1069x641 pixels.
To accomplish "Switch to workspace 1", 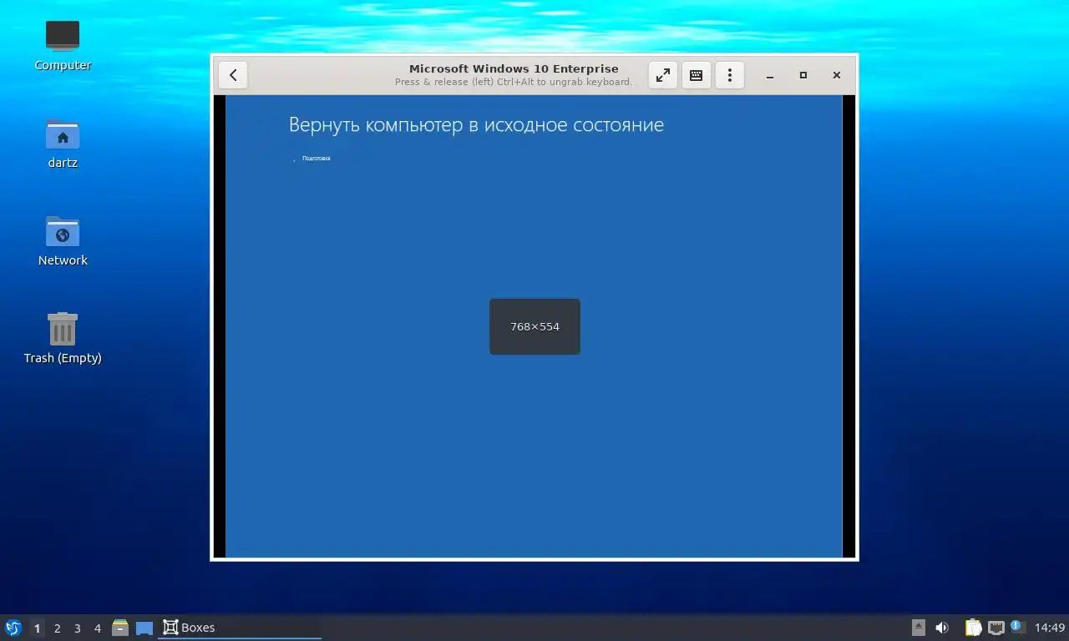I will (37, 628).
